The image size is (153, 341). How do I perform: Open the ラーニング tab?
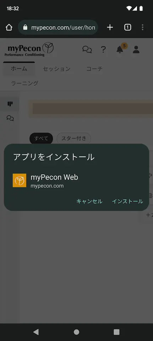pos(25,83)
